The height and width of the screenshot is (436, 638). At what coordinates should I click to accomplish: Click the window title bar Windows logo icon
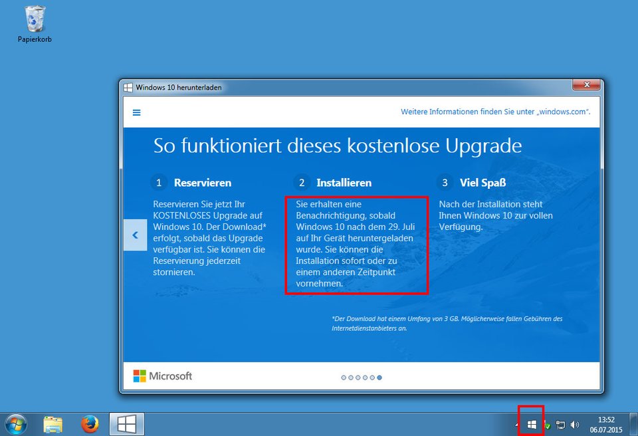(x=128, y=88)
